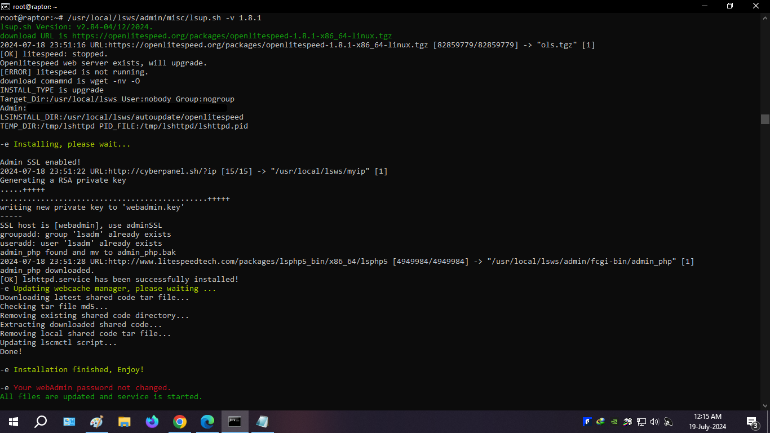The width and height of the screenshot is (770, 433).
Task: Click "groupadd: group 'lsadm' already exists"
Action: pyautogui.click(x=86, y=235)
